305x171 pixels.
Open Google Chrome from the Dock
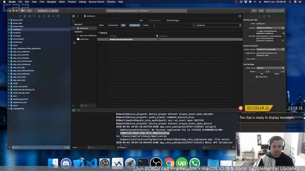(x=169, y=163)
